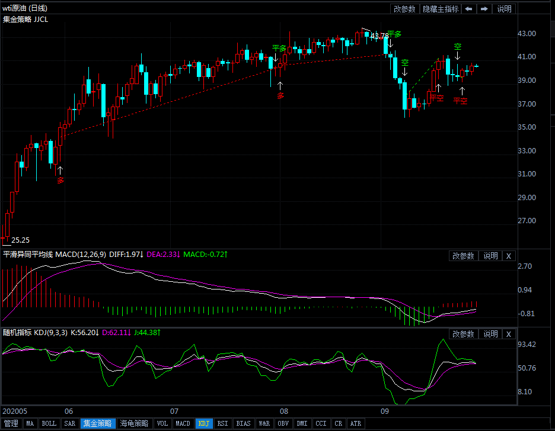555x431 pixels.
Task: Close the KDJ indicator panel
Action: tap(508, 334)
